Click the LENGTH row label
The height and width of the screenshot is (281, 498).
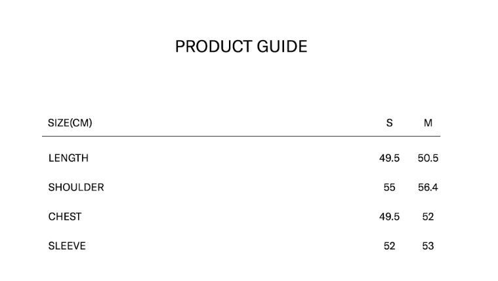68,158
